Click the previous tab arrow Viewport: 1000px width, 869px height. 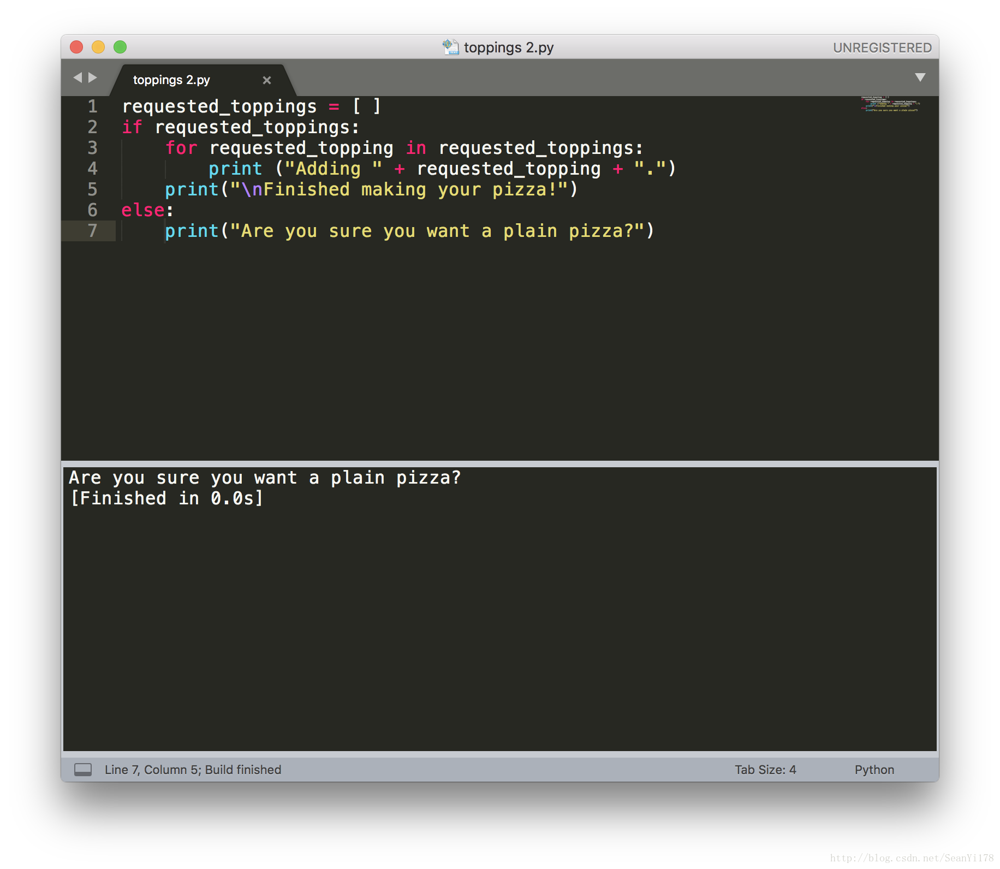pos(78,78)
